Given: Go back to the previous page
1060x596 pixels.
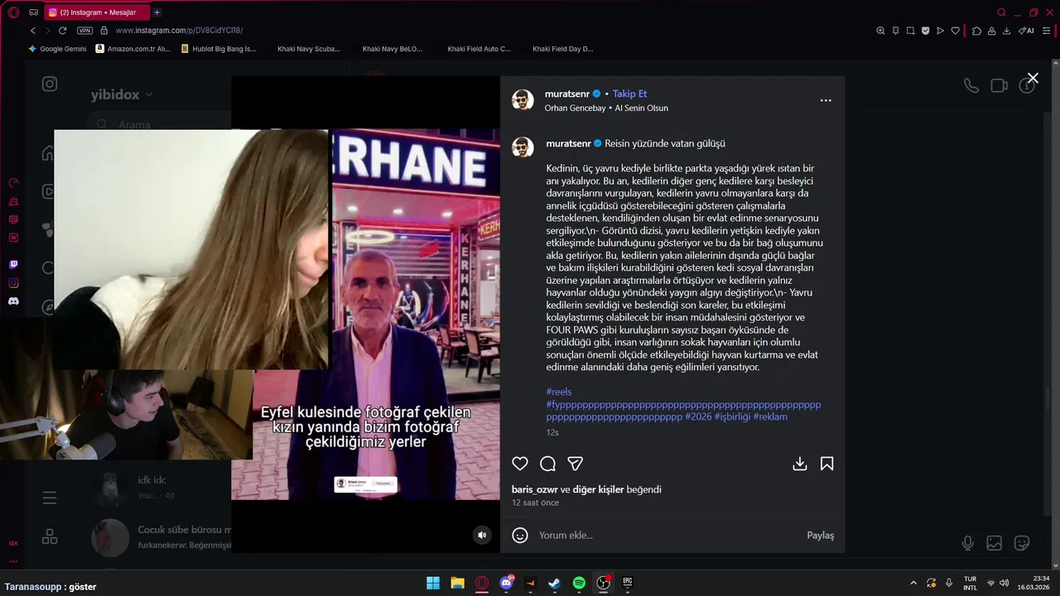Looking at the screenshot, I should click(x=33, y=31).
